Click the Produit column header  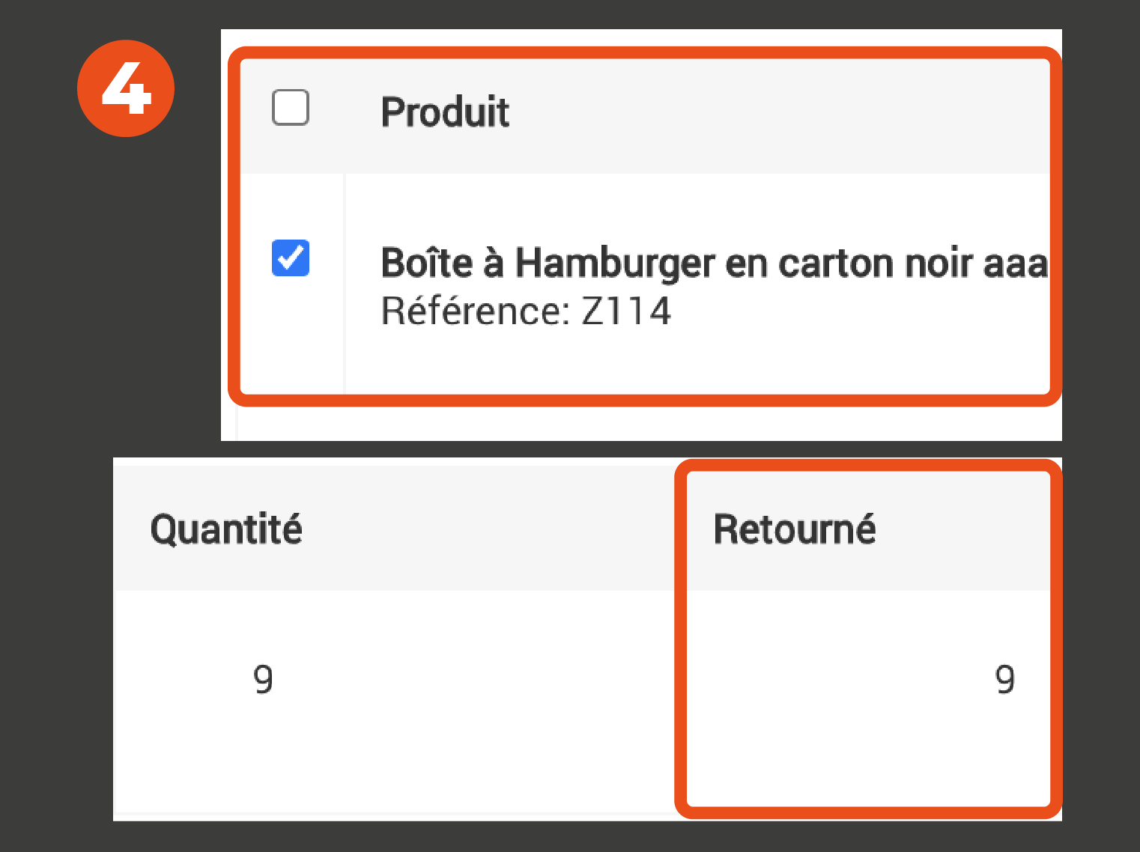click(x=445, y=112)
